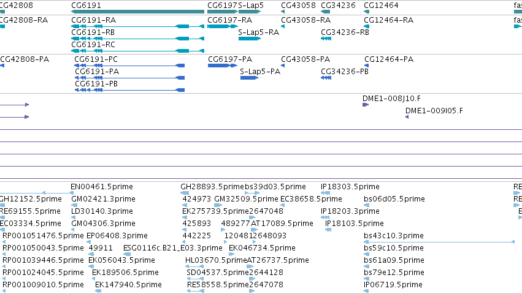Select the IP18103.5prime EST label
Image resolution: width=522 pixels, height=294 pixels.
[x=355, y=224]
